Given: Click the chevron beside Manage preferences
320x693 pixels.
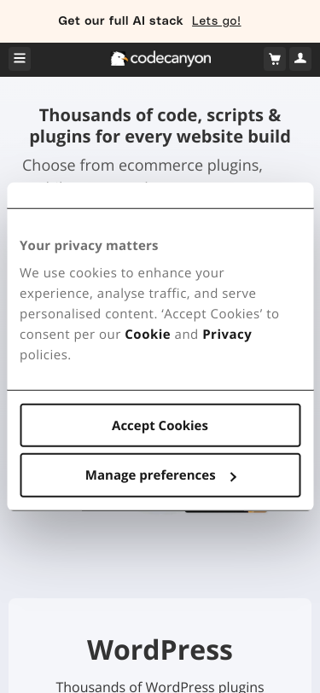Looking at the screenshot, I should coord(233,476).
